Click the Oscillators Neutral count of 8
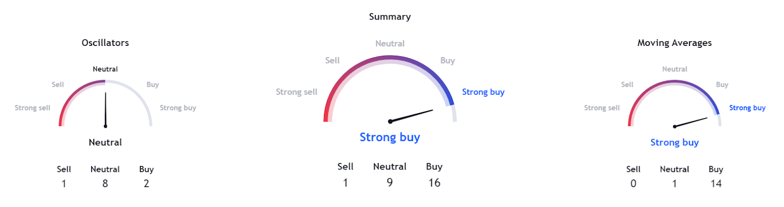 click(x=105, y=184)
